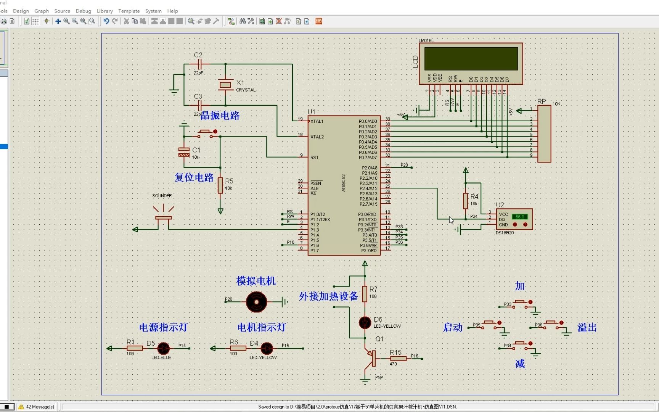Toggle the Wire Autorouter icon
659x412 pixels.
click(x=231, y=21)
